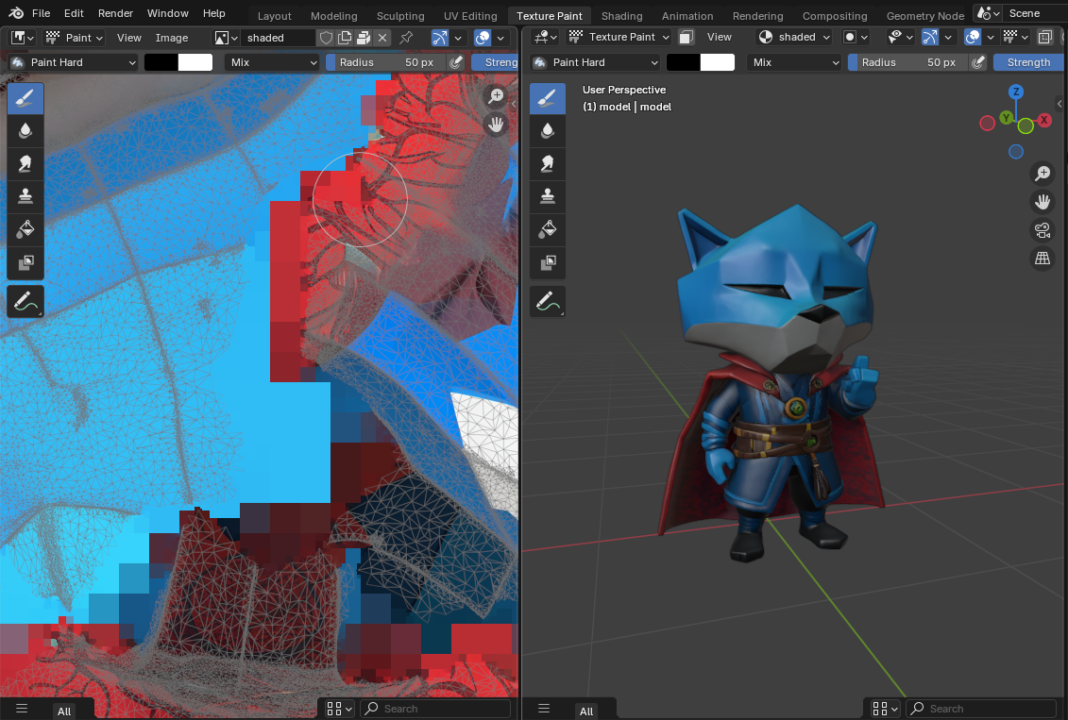Select the Fill bucket tool in image editor
The width and height of the screenshot is (1068, 720).
(25, 229)
